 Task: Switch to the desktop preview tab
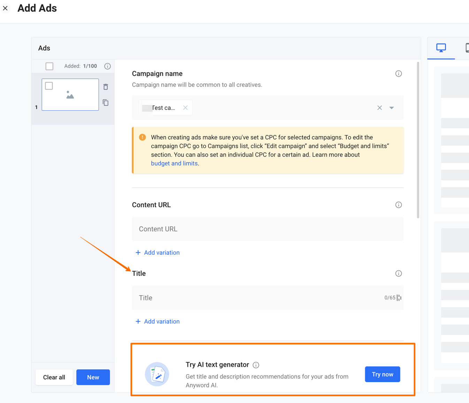pos(441,48)
